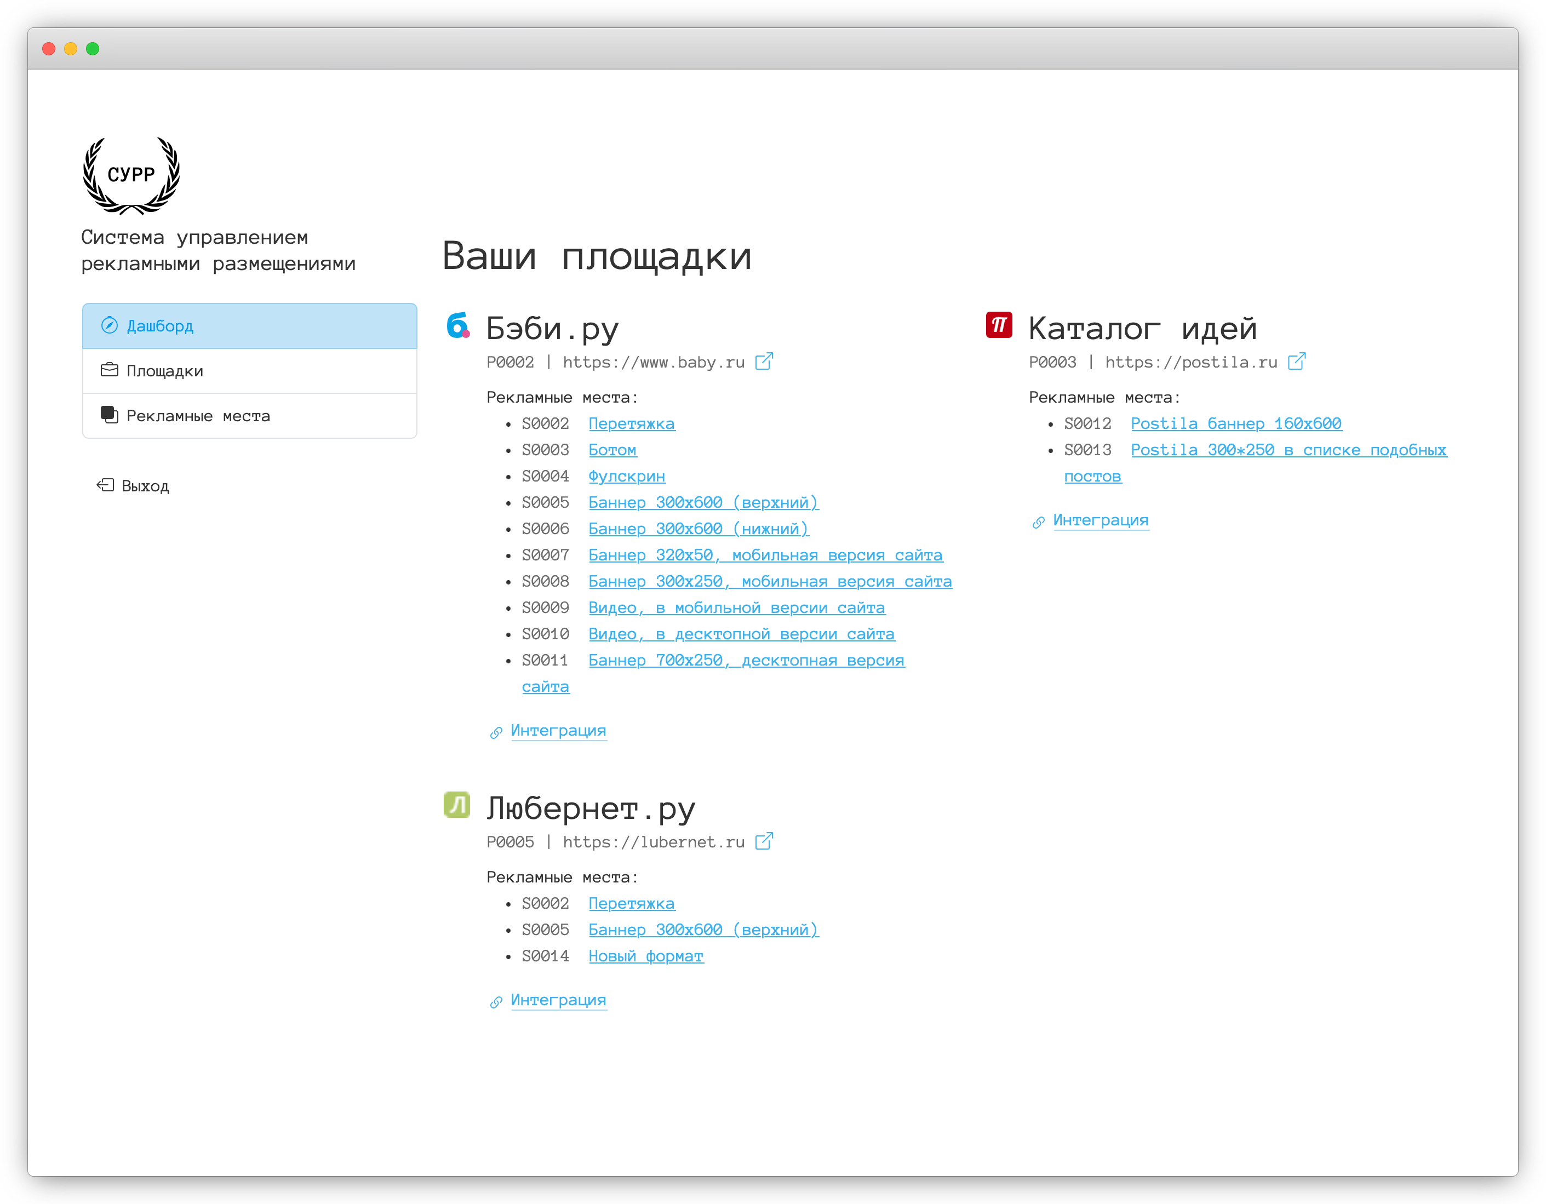
Task: Click the СУРР laurel wreath logo
Action: point(131,175)
